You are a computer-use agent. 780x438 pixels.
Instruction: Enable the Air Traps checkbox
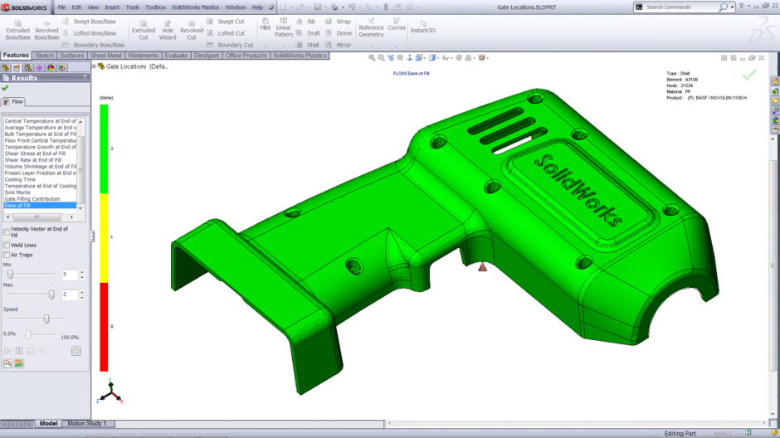coord(7,255)
